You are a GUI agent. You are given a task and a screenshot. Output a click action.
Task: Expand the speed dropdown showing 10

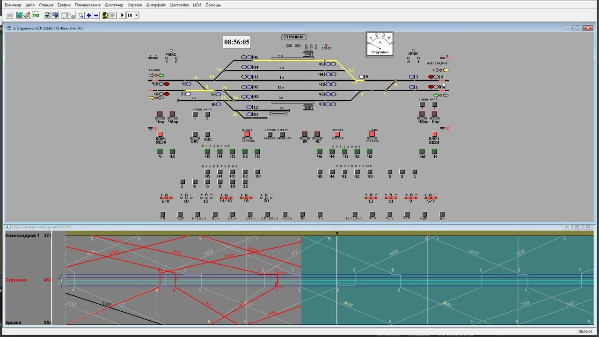[x=136, y=15]
